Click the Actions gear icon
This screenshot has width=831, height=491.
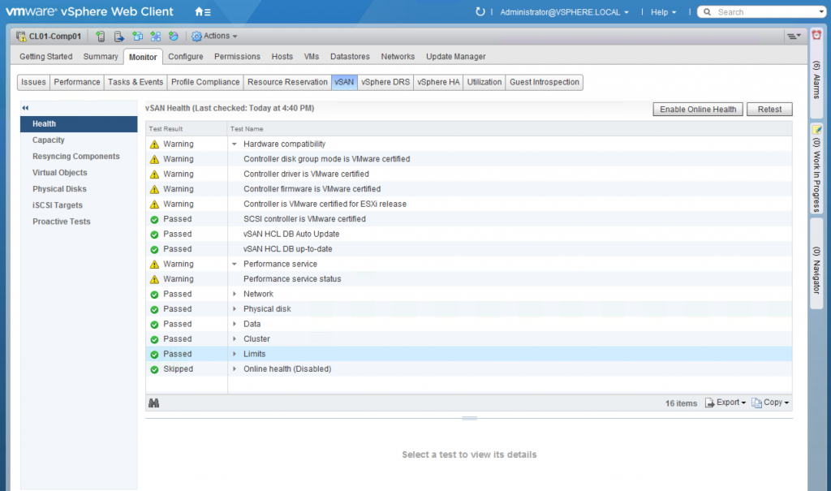tap(196, 36)
